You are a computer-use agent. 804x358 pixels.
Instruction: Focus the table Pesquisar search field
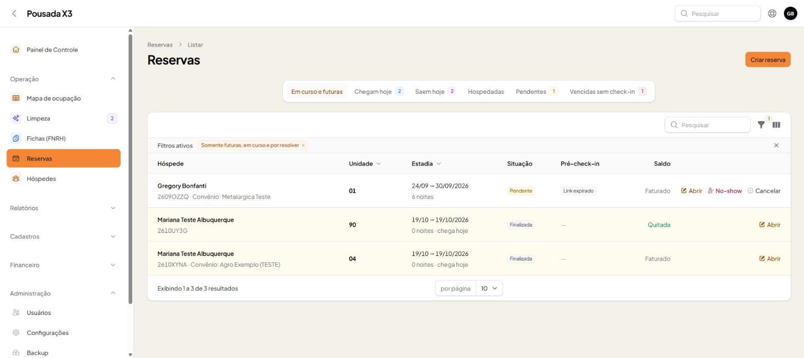pyautogui.click(x=708, y=125)
